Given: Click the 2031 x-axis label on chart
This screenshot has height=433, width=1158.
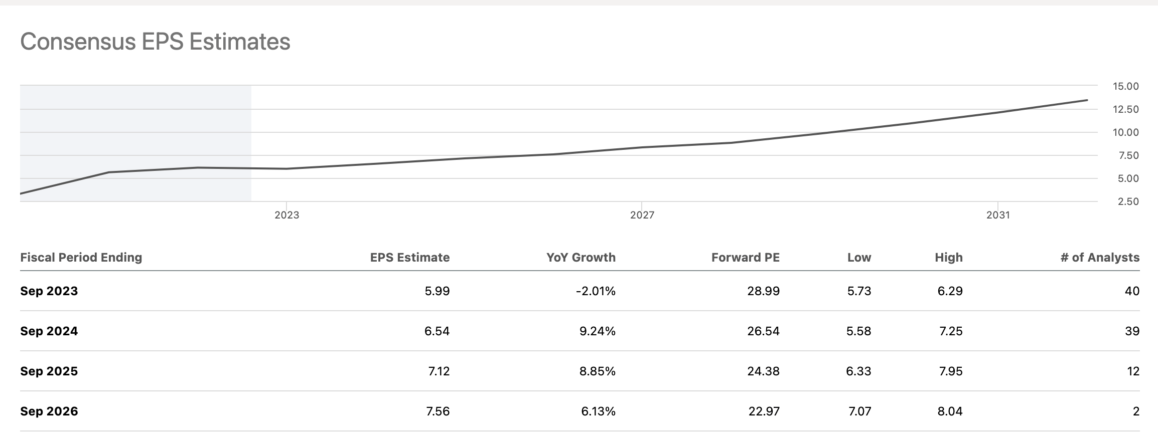Looking at the screenshot, I should [x=998, y=215].
